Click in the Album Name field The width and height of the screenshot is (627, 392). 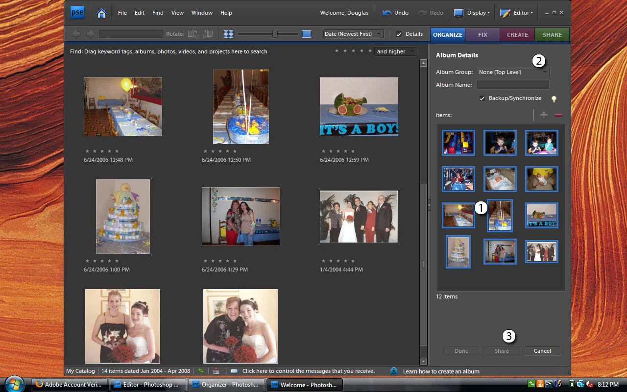coord(513,85)
